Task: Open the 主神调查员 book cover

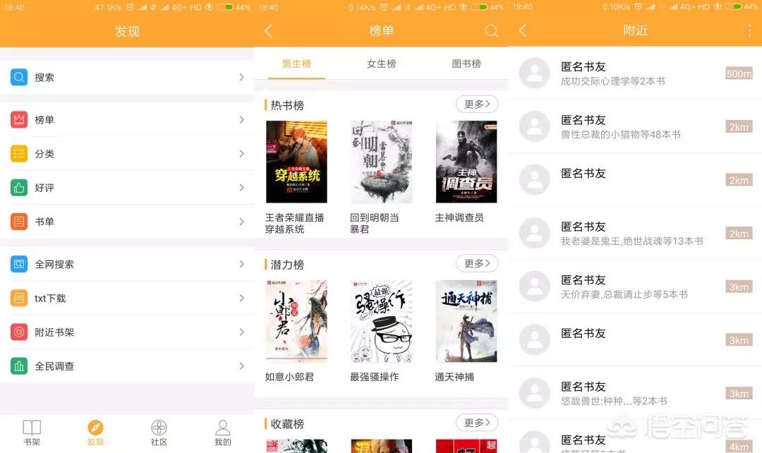Action: (466, 162)
